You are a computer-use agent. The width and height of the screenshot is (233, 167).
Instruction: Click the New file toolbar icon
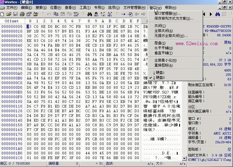click(2, 14)
